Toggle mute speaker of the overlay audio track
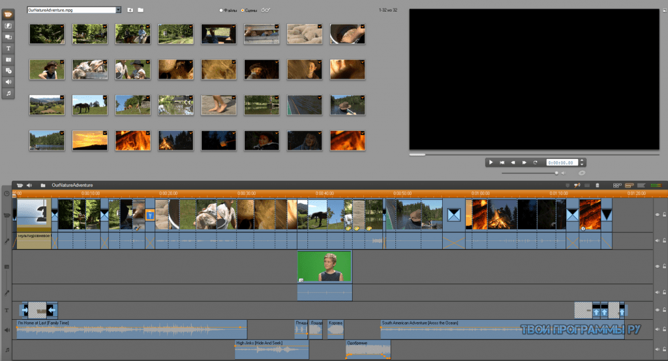Image resolution: width=668 pixels, height=361 pixels. click(x=658, y=293)
